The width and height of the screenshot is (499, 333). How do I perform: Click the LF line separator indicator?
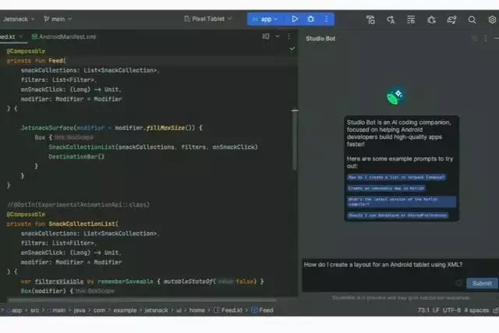click(436, 310)
